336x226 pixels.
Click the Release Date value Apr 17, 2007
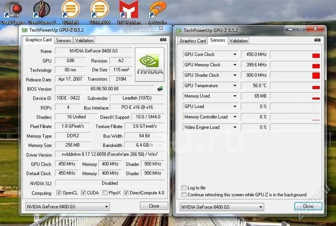(70, 79)
